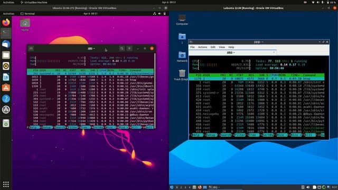Click F2 Setup in the Ubuntu htop bar
338x190 pixels.
coord(46,127)
